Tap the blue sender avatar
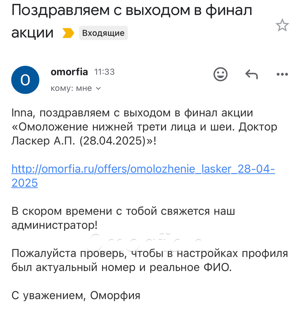 click(x=25, y=80)
